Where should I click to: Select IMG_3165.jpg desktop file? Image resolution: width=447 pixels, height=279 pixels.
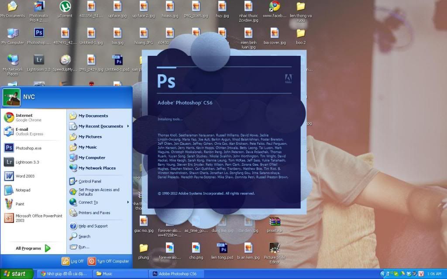[x=196, y=10]
